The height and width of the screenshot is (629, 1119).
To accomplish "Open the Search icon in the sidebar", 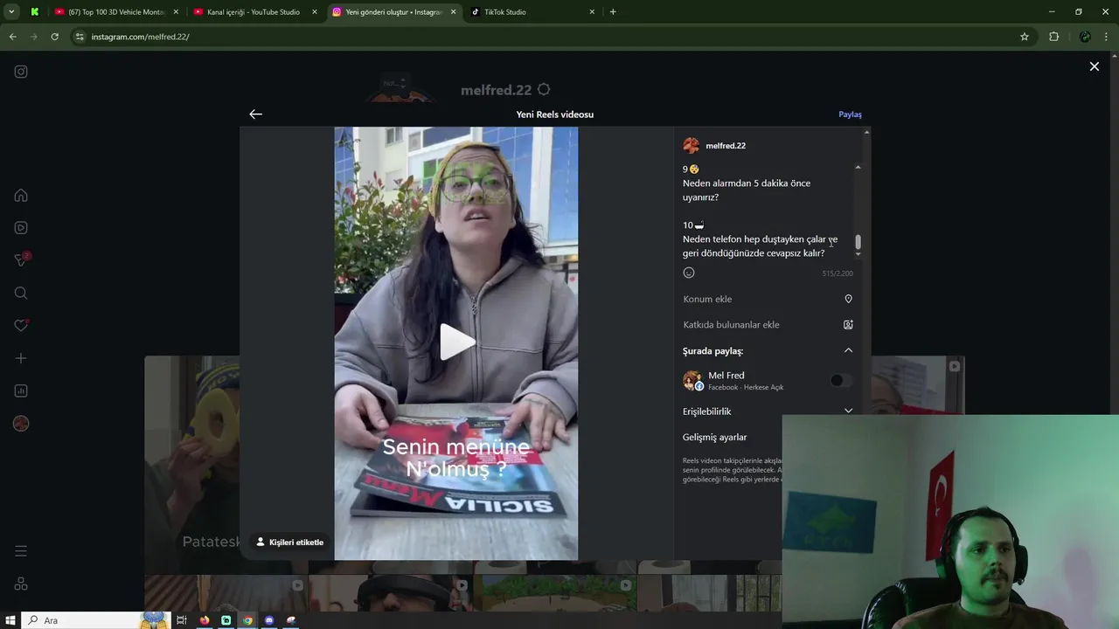I will 21,293.
